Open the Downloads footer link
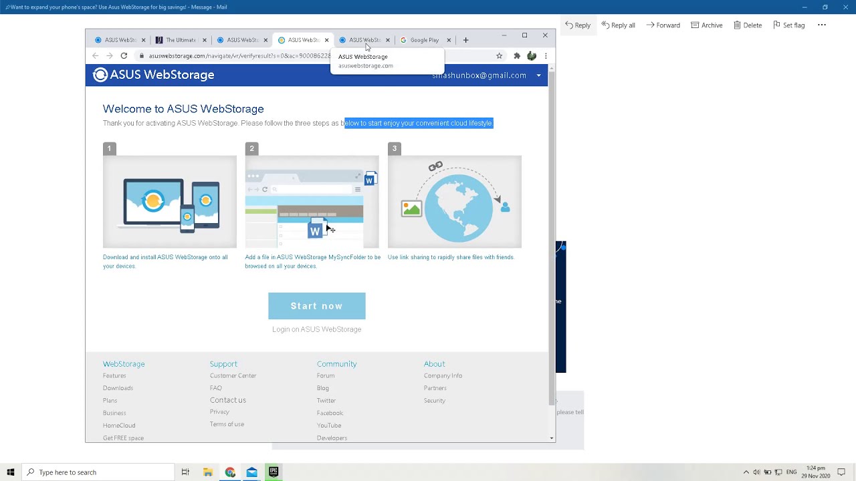 [x=118, y=388]
